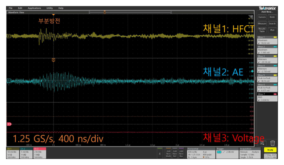Click the Results Table button
284x165 pixels.
point(261,30)
